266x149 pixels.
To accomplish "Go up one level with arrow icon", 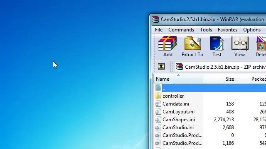I will tap(161, 66).
